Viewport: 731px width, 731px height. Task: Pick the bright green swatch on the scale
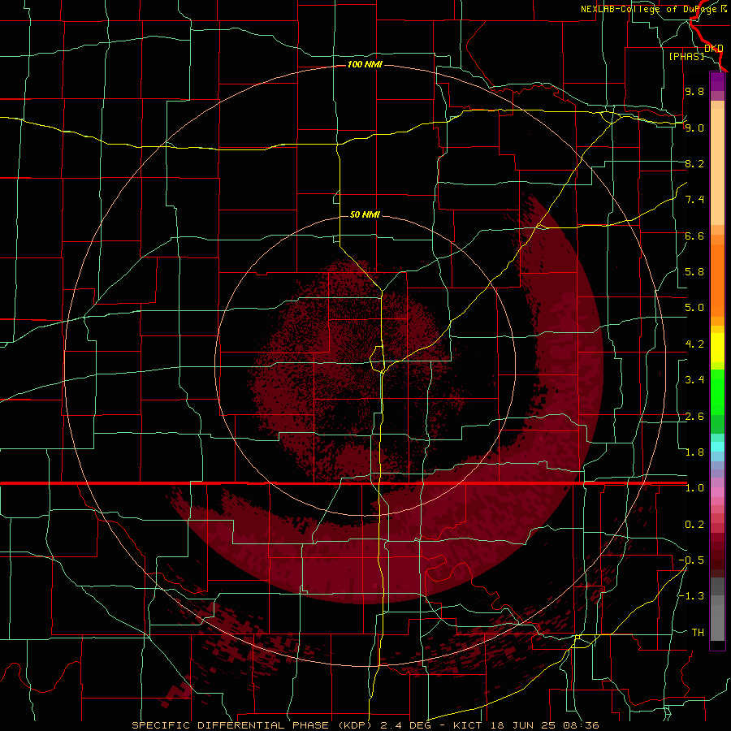click(x=717, y=391)
